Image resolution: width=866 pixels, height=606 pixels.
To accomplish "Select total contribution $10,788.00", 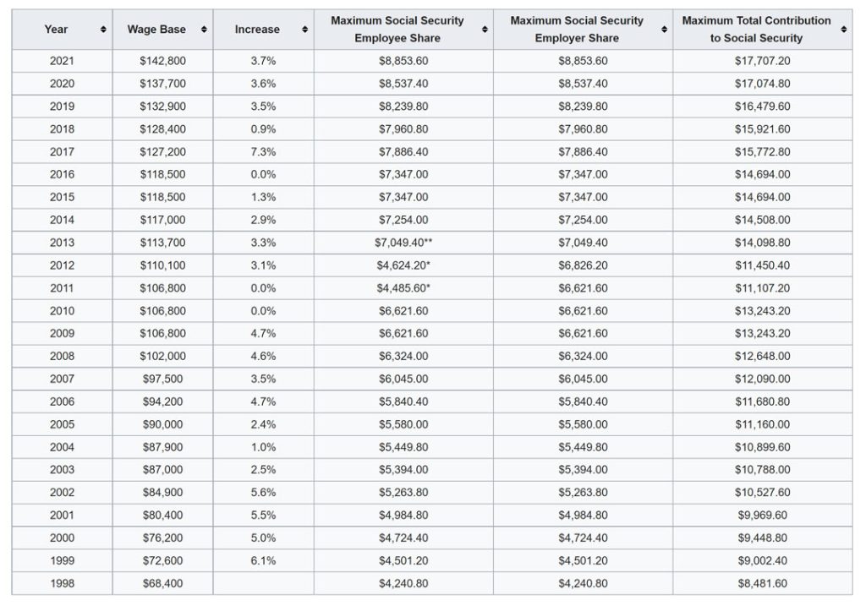I will pyautogui.click(x=762, y=470).
